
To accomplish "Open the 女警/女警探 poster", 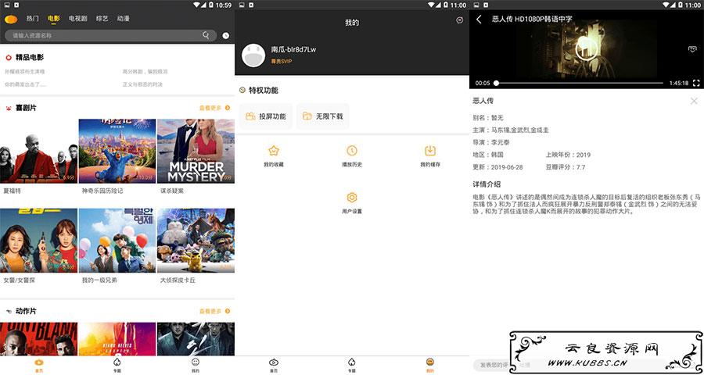I will (x=38, y=241).
